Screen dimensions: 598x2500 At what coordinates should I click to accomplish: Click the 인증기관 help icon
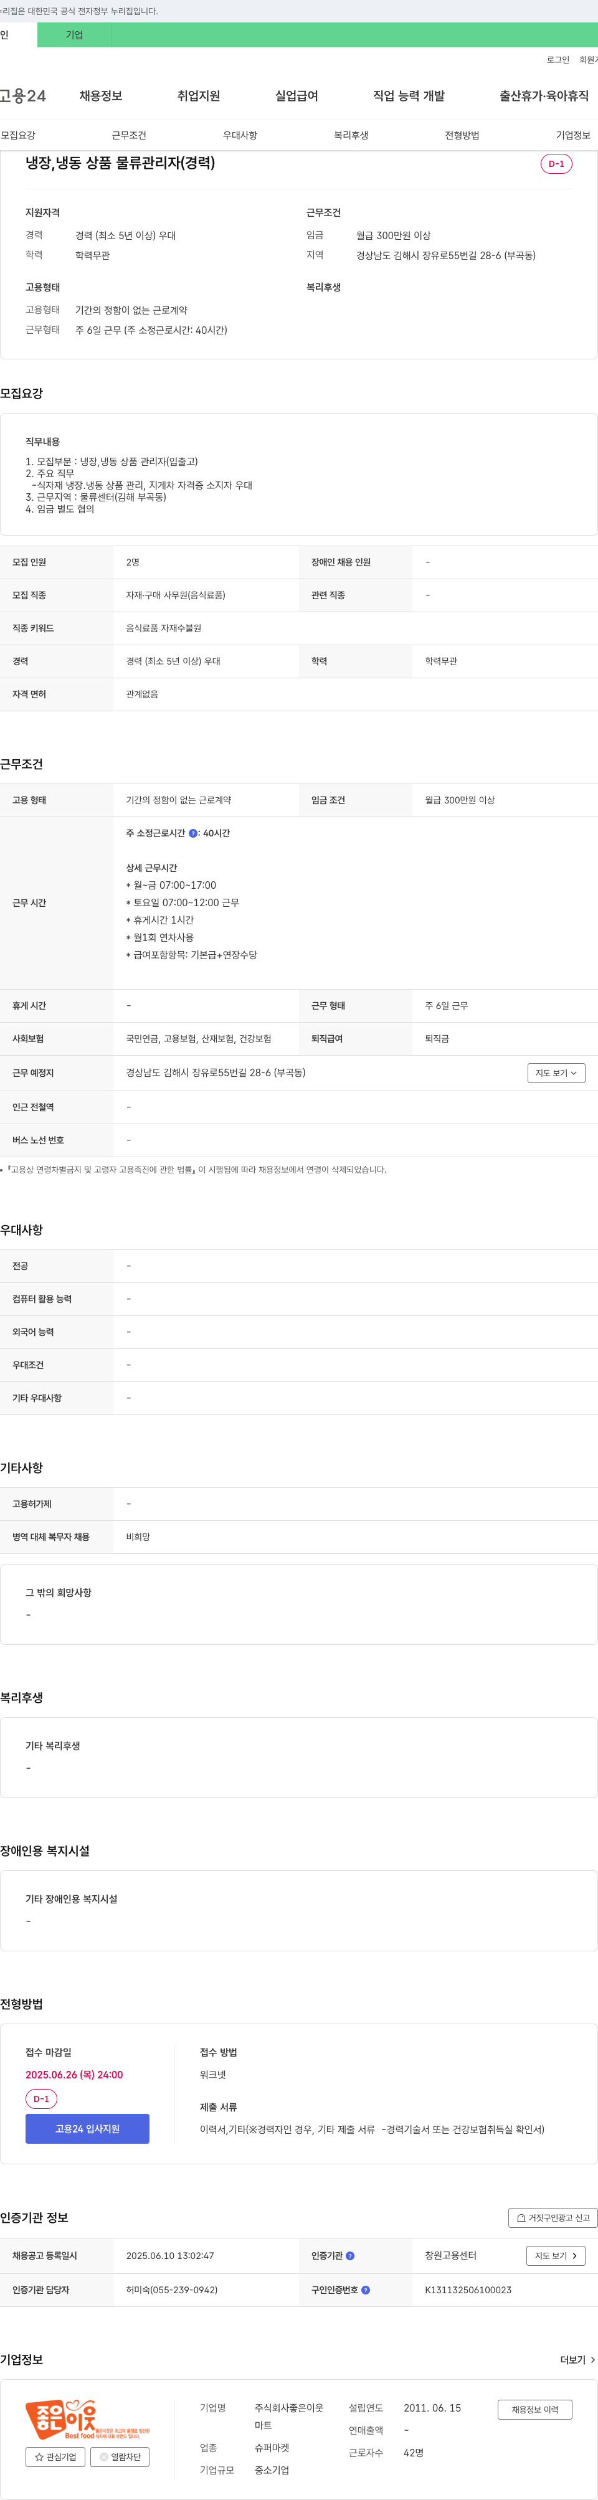click(351, 2255)
